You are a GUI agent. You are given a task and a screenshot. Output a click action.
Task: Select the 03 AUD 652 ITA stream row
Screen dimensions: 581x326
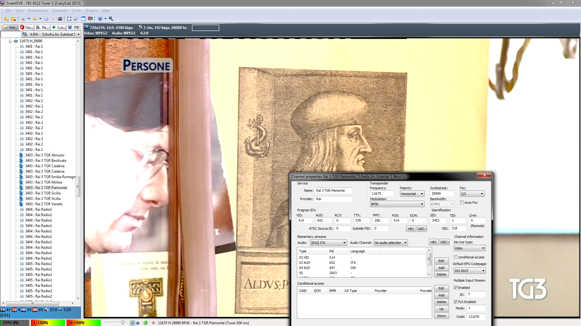(x=362, y=263)
